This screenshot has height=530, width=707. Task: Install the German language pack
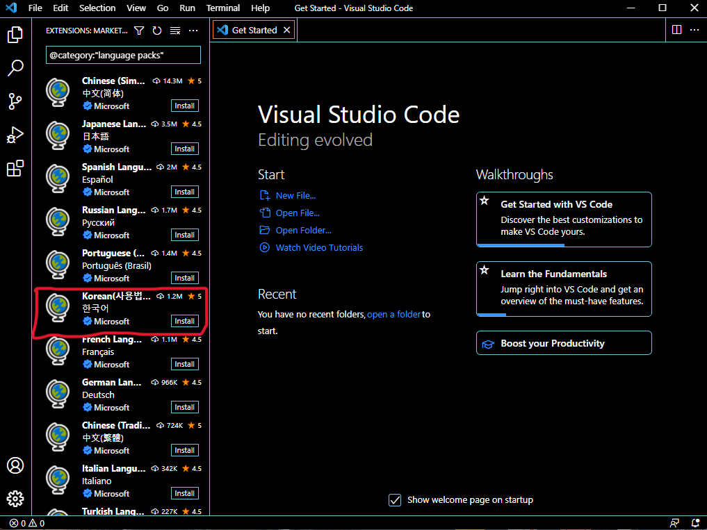[185, 408]
